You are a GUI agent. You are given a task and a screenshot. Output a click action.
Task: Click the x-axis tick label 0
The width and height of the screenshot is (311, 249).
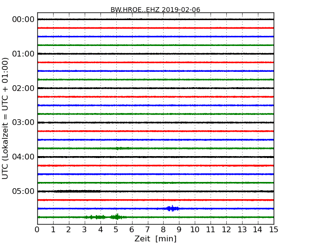(x=37, y=230)
